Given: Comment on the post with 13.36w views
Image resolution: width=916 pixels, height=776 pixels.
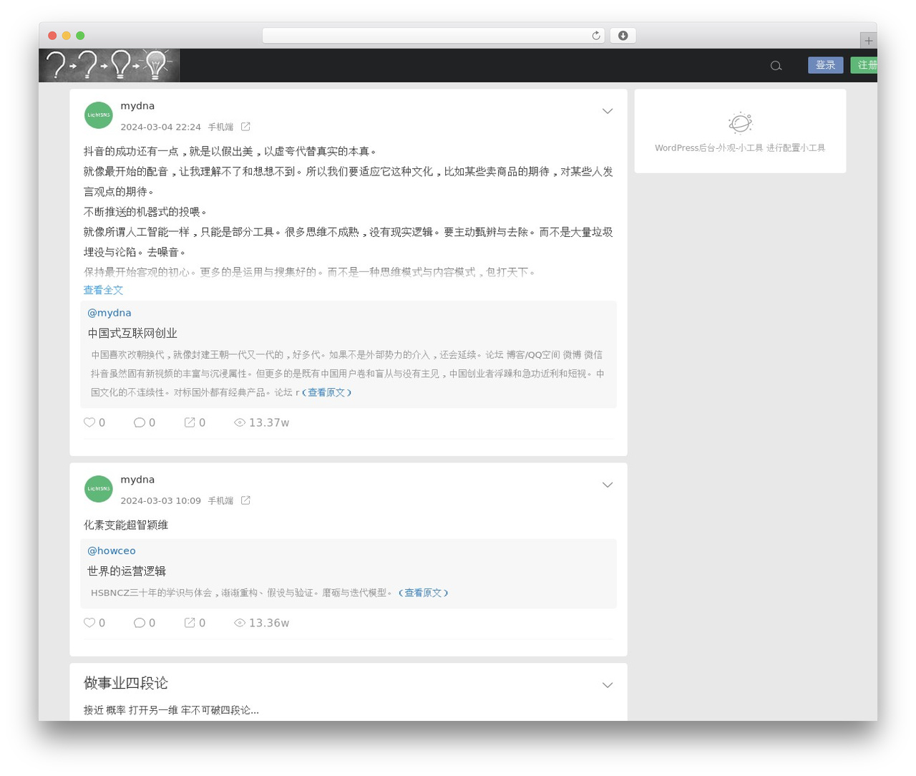Looking at the screenshot, I should 145,623.
